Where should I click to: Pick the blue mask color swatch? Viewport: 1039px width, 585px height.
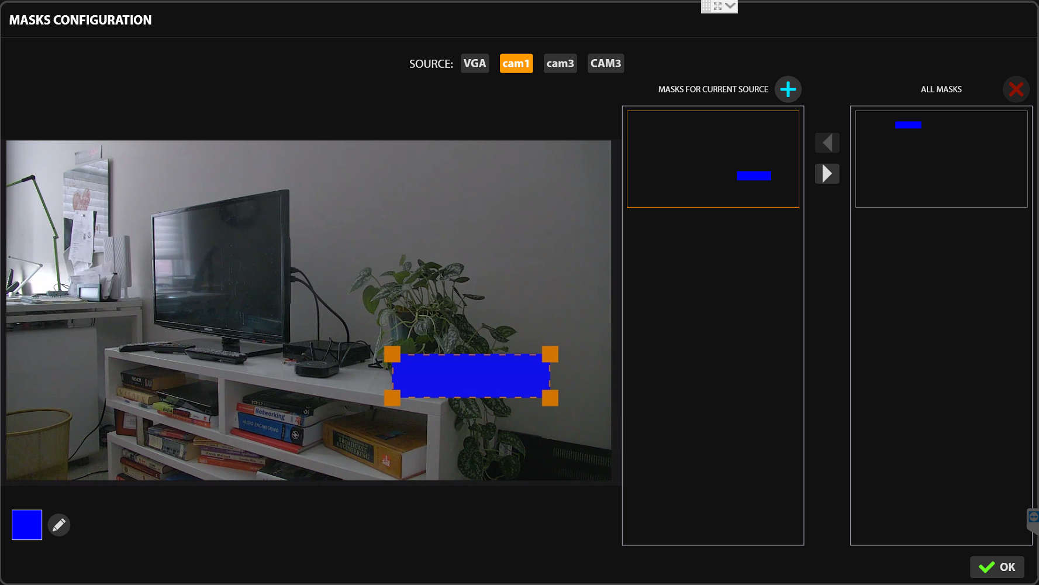[27, 525]
